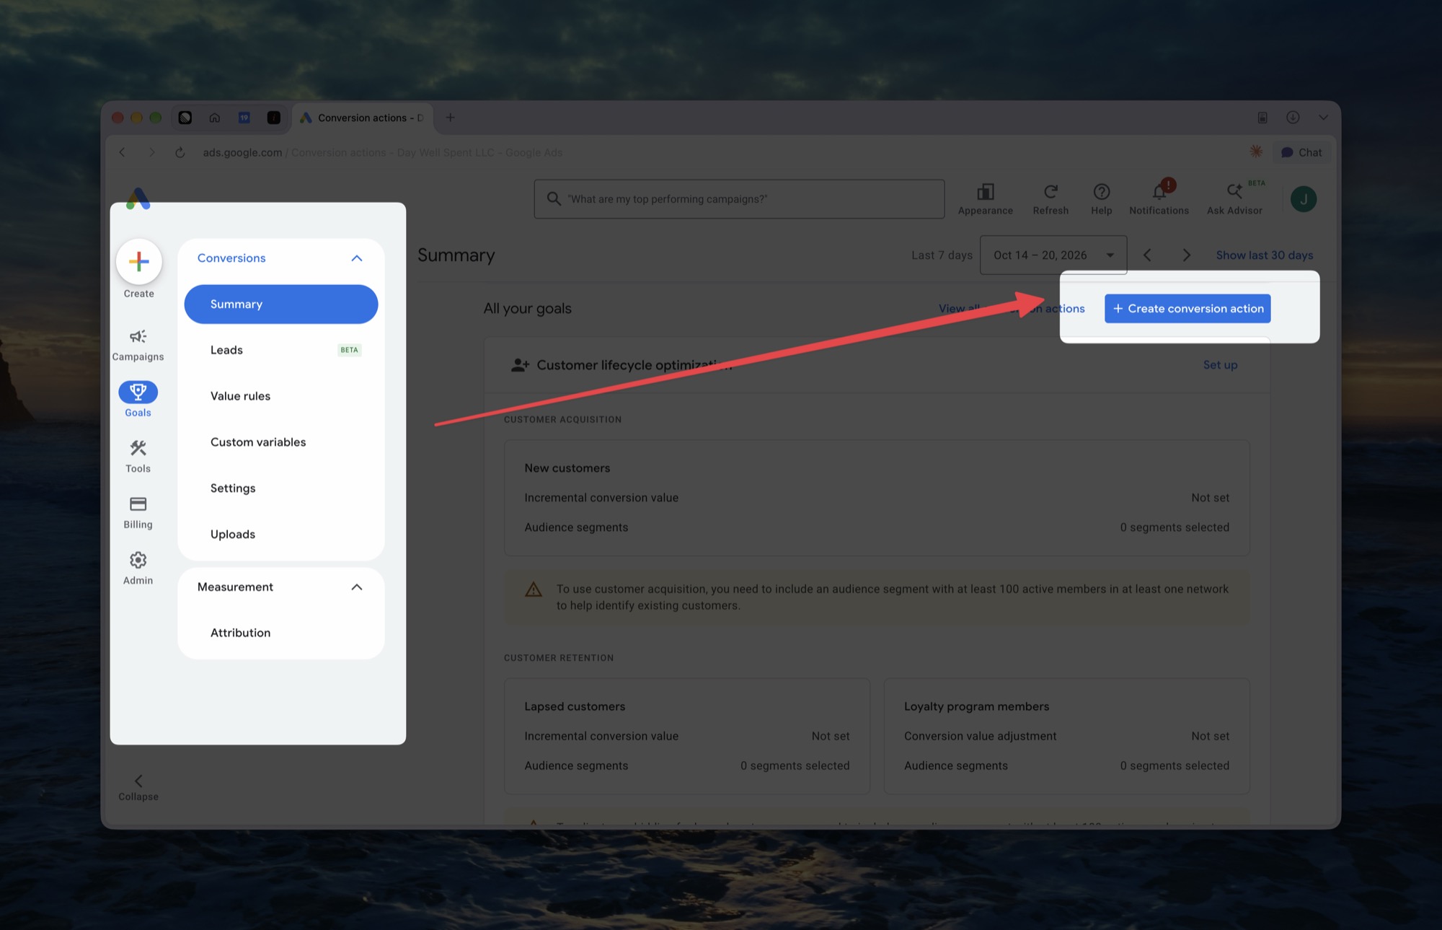Select Summary in Conversions menu
Viewport: 1442px width, 930px height.
pyautogui.click(x=281, y=304)
